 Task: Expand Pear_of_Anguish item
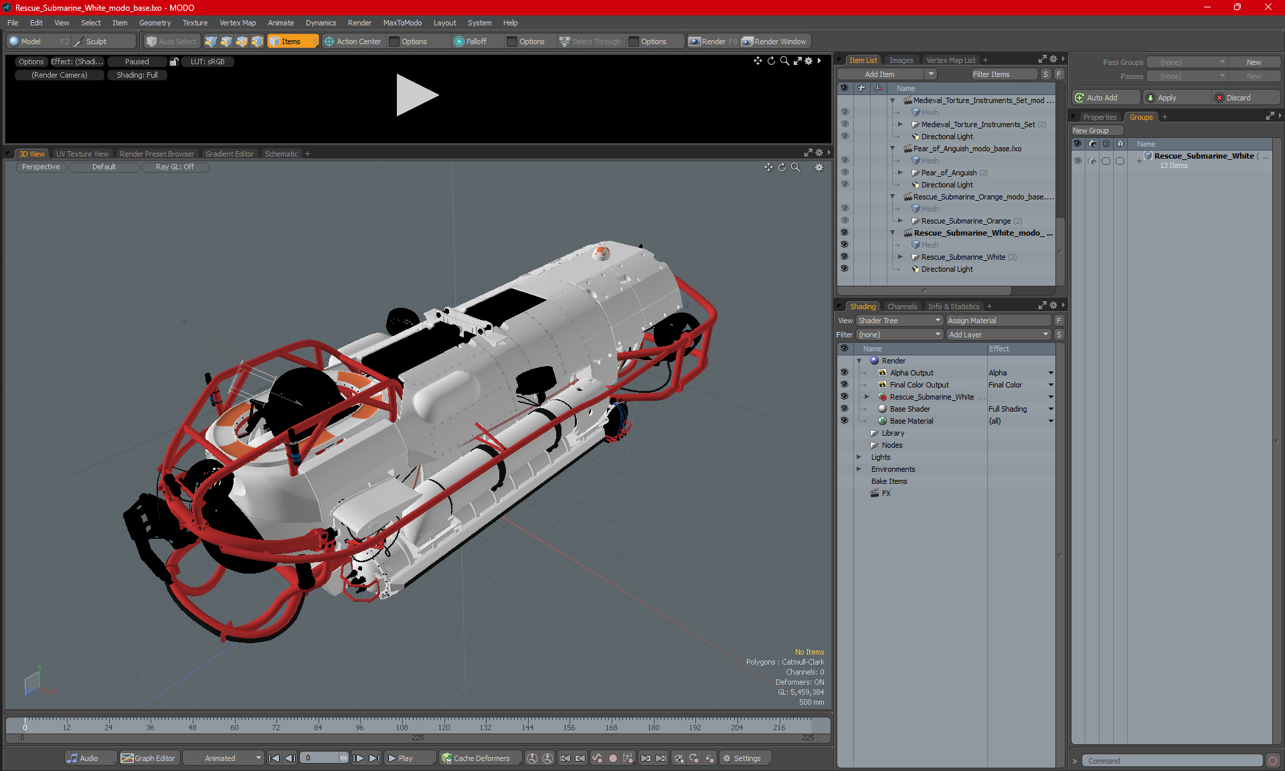click(900, 173)
